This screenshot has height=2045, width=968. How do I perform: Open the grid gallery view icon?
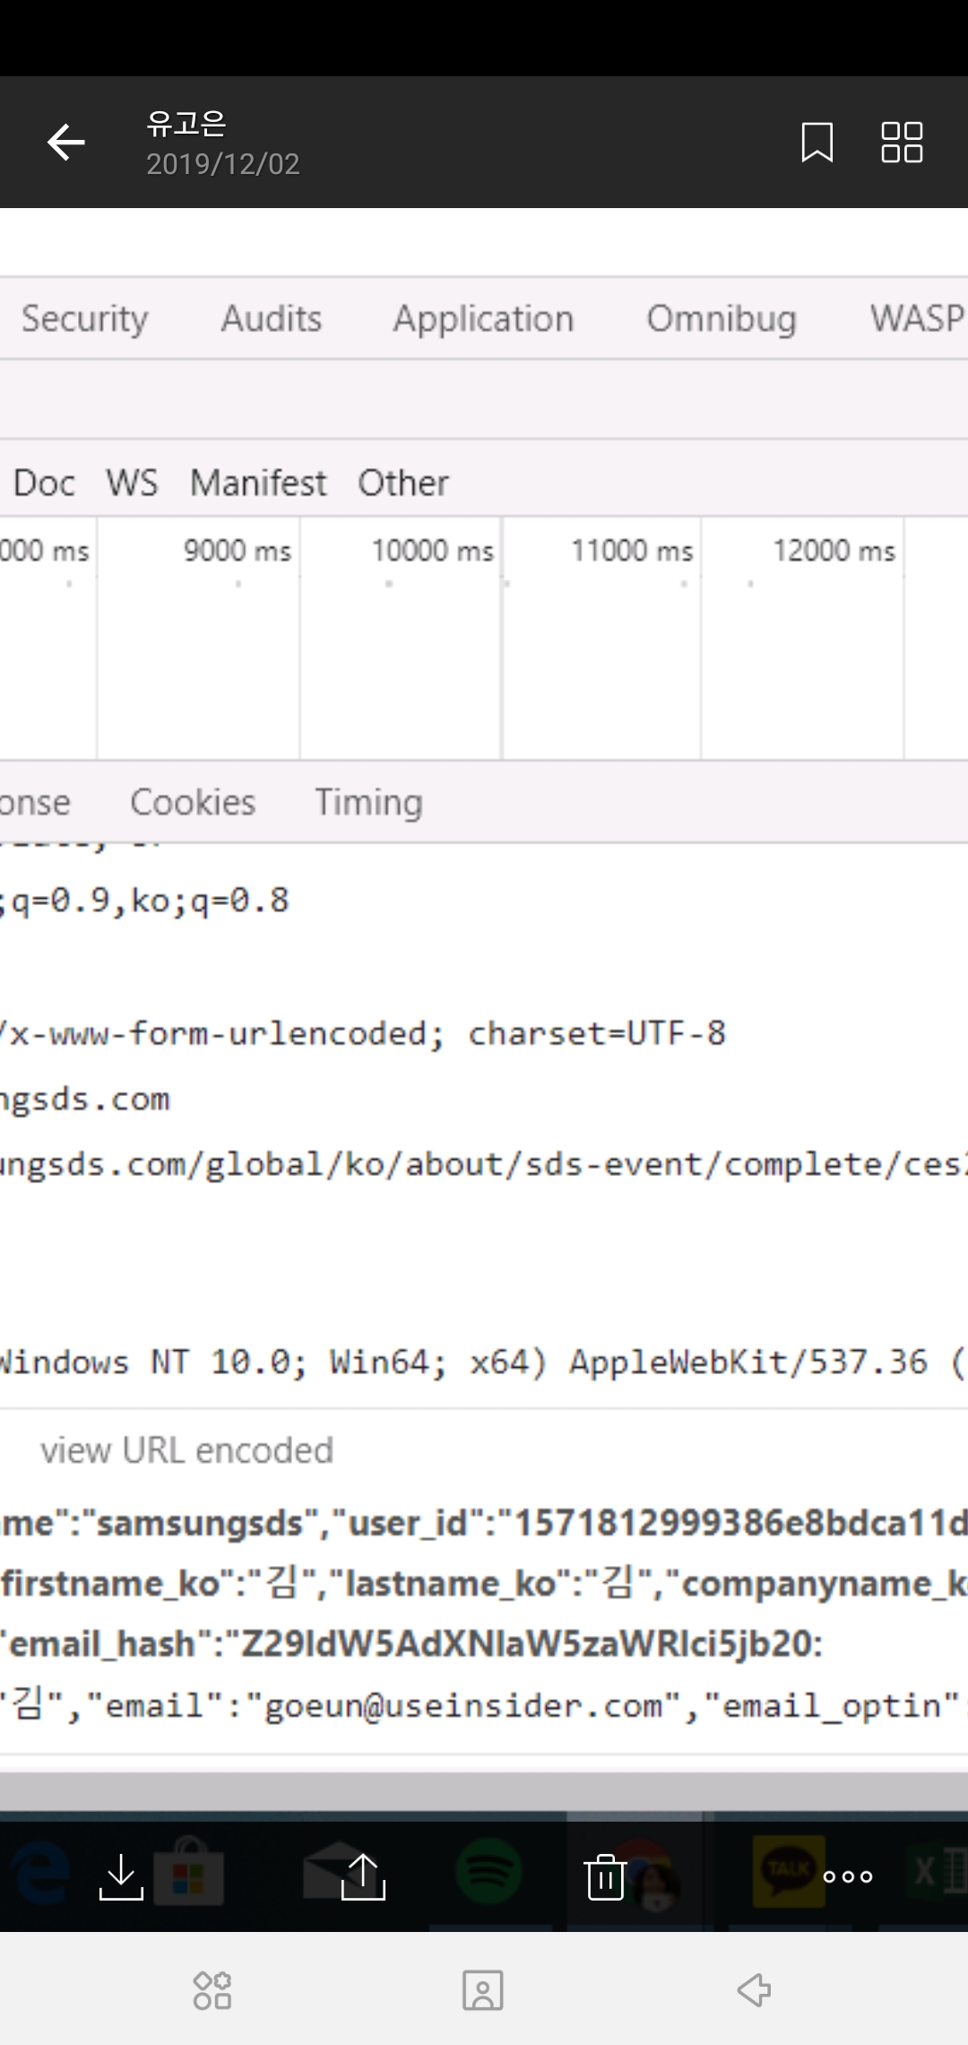(x=902, y=143)
